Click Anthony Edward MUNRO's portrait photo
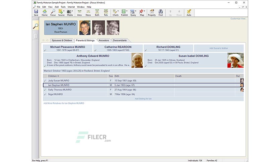The width and height of the screenshot is (280, 162). coord(137,60)
